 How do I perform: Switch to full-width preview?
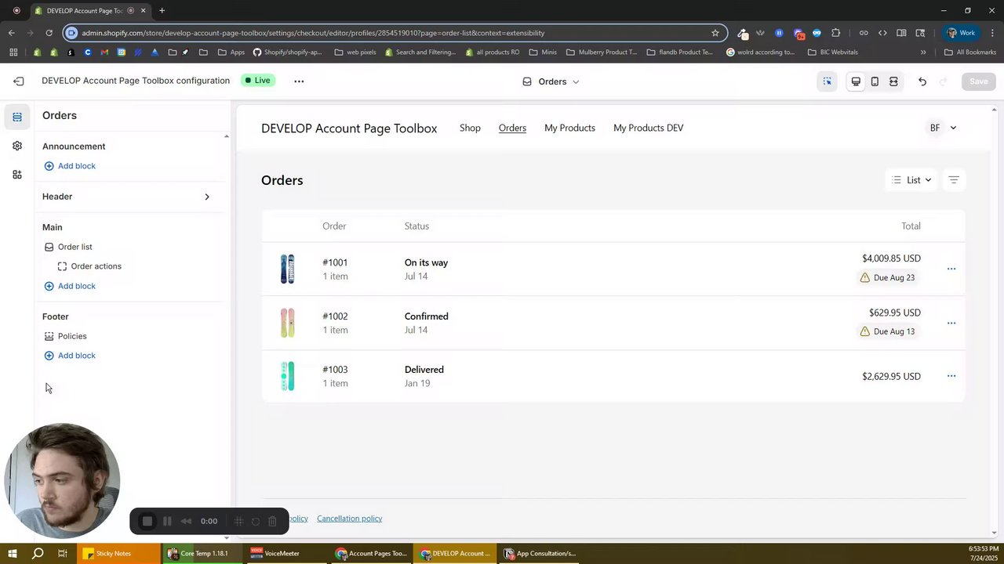pos(893,81)
